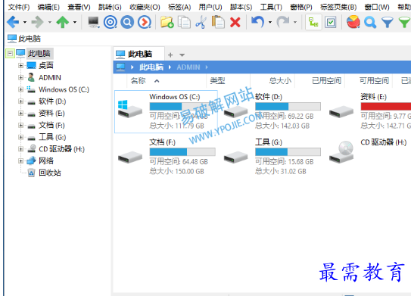Open Back button history dropdown arrow
This screenshot has height=296, width=411.
click(25, 22)
